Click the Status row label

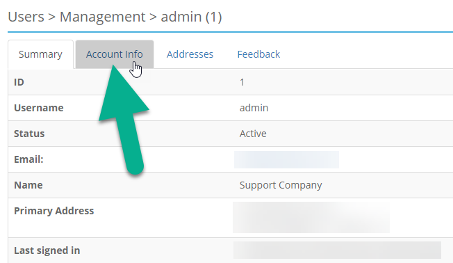coord(29,134)
